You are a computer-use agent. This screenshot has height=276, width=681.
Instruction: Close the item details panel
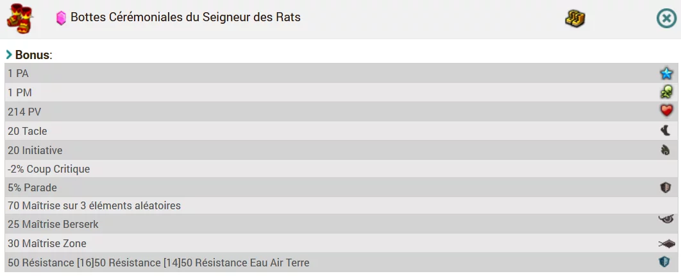coord(666,18)
